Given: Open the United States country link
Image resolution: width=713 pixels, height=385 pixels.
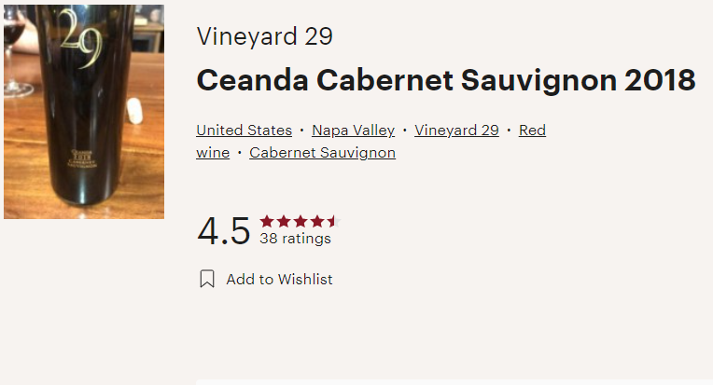Looking at the screenshot, I should pos(245,131).
